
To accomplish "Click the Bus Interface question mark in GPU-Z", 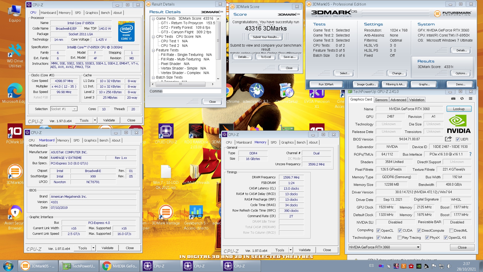I will [470, 154].
